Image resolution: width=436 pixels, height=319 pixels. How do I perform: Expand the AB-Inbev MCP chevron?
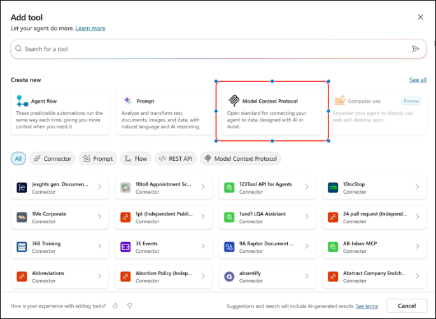[x=418, y=247]
